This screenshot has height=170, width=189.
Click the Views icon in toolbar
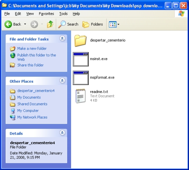tap(113, 24)
